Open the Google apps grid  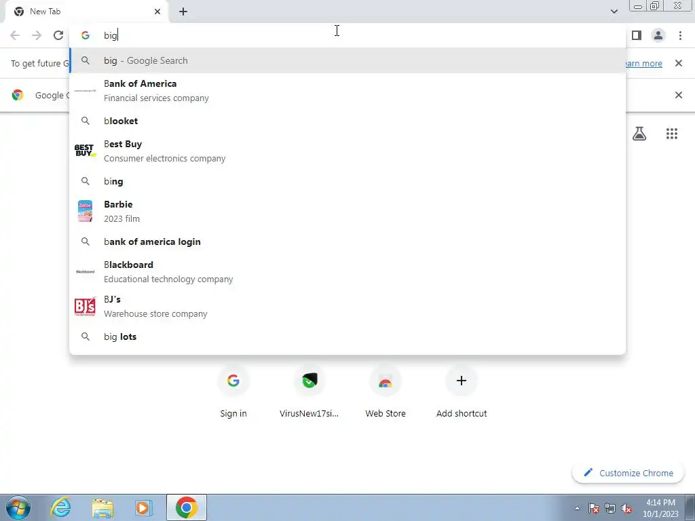pyautogui.click(x=671, y=134)
